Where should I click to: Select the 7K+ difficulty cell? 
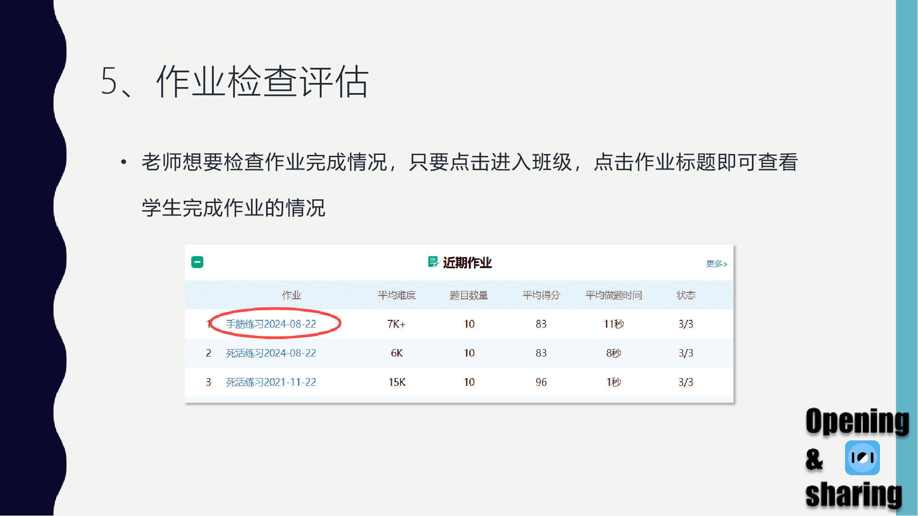tap(396, 324)
